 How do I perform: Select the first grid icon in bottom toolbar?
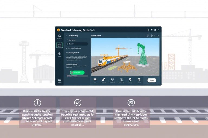[x=95, y=80]
